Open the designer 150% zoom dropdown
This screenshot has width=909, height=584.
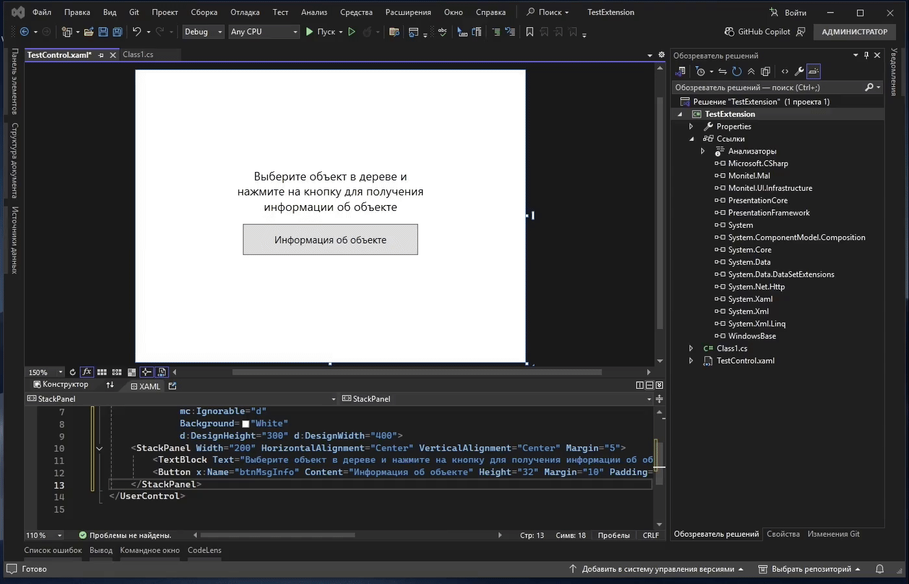(x=45, y=372)
